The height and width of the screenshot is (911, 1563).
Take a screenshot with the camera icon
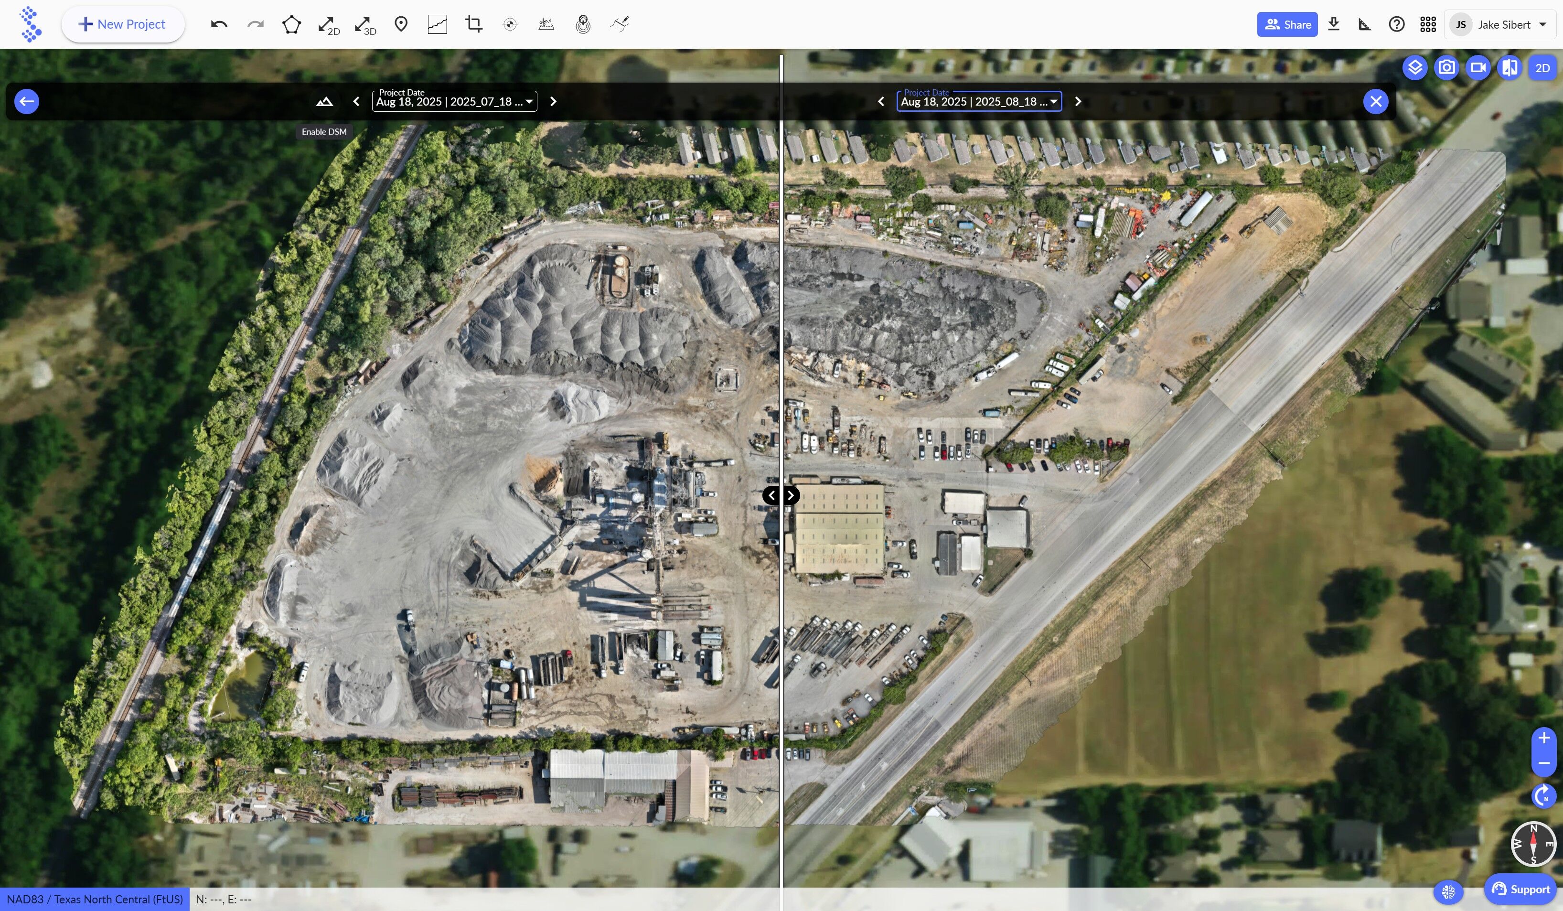(1446, 67)
